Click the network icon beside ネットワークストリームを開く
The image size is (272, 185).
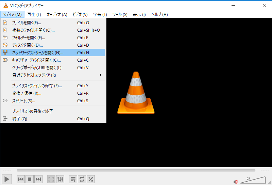tap(5, 52)
